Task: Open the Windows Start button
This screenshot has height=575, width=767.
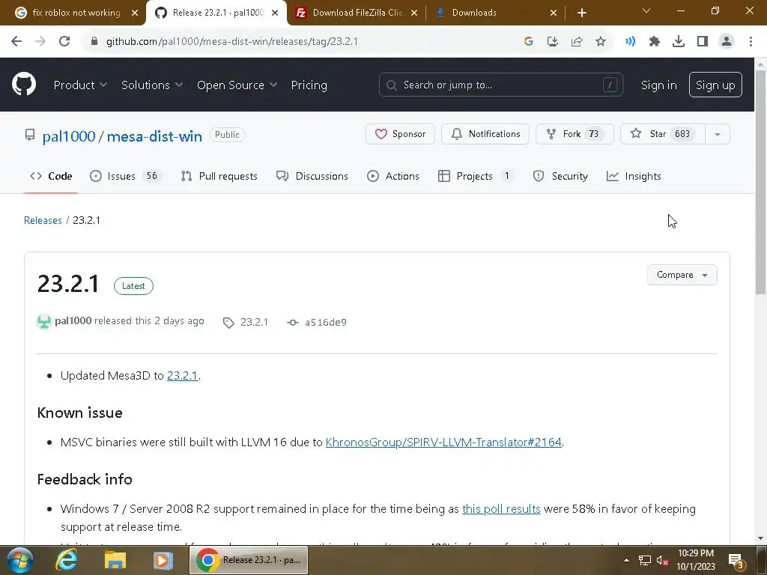Action: point(20,560)
